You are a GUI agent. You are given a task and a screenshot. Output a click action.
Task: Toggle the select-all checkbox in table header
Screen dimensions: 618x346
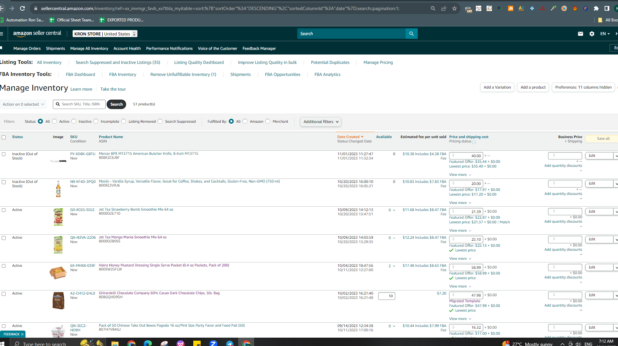click(4, 137)
